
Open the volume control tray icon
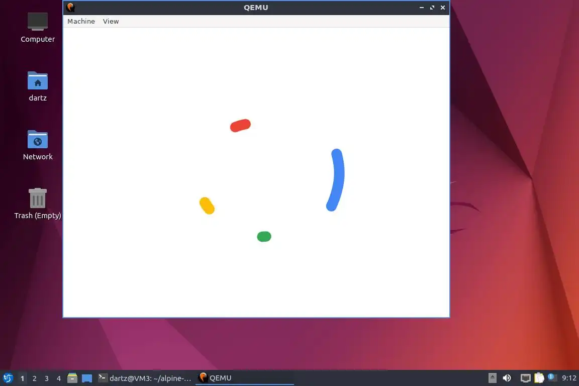507,378
